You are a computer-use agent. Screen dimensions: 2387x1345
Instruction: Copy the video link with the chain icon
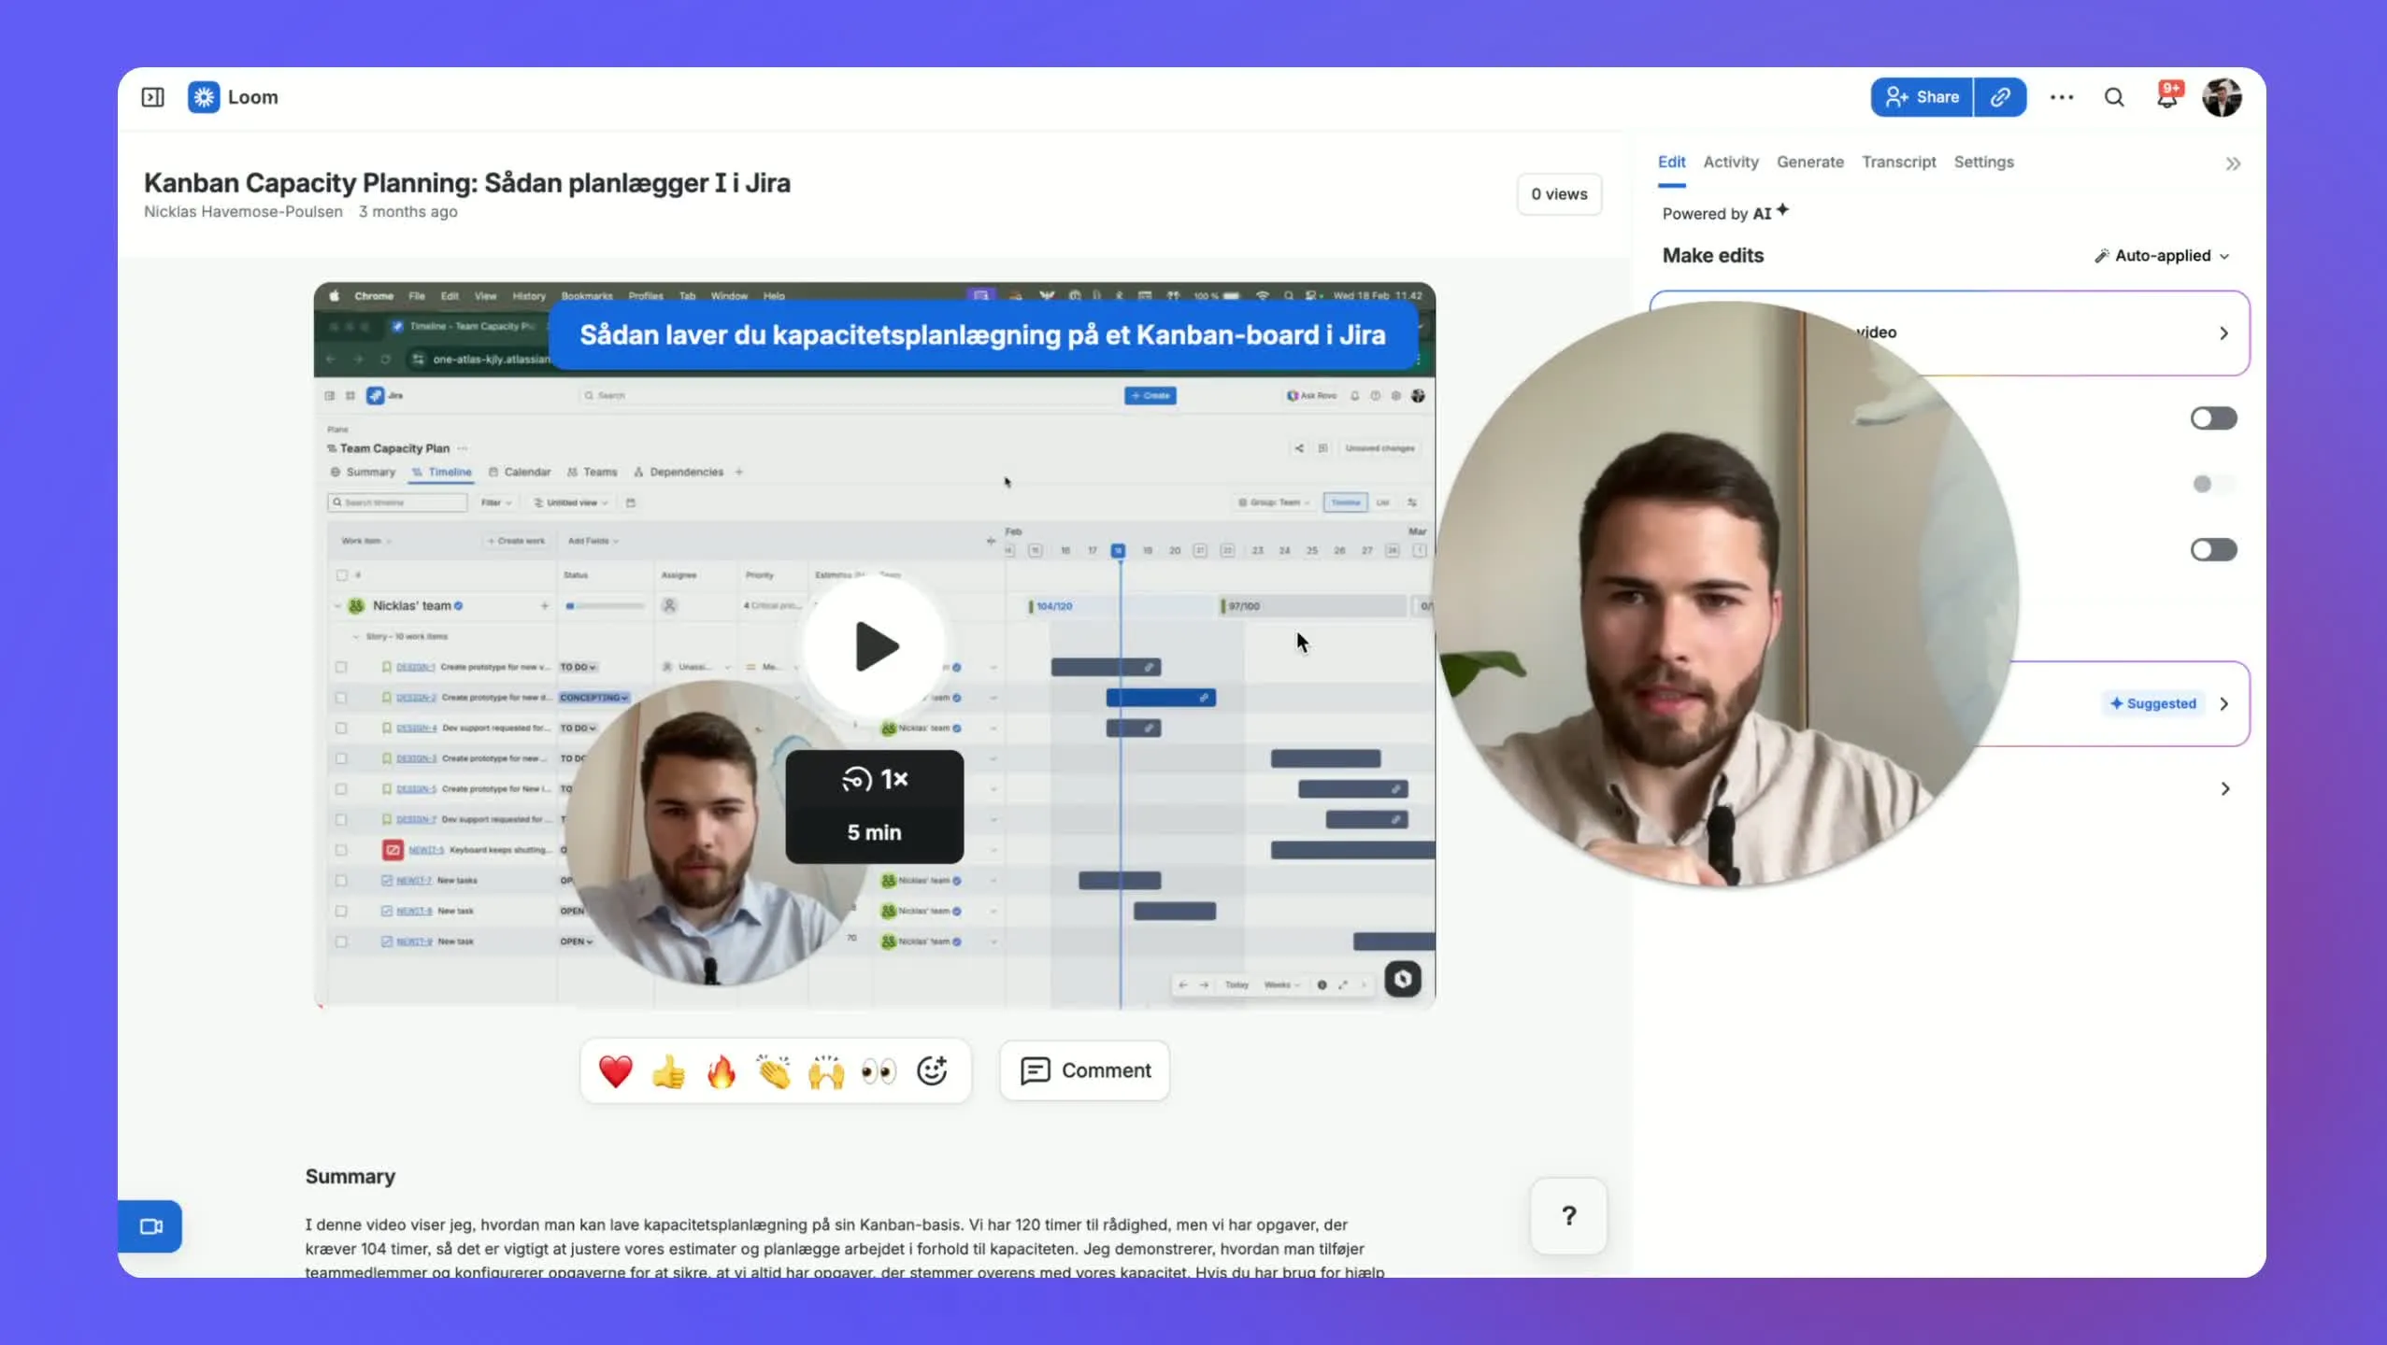click(2000, 97)
